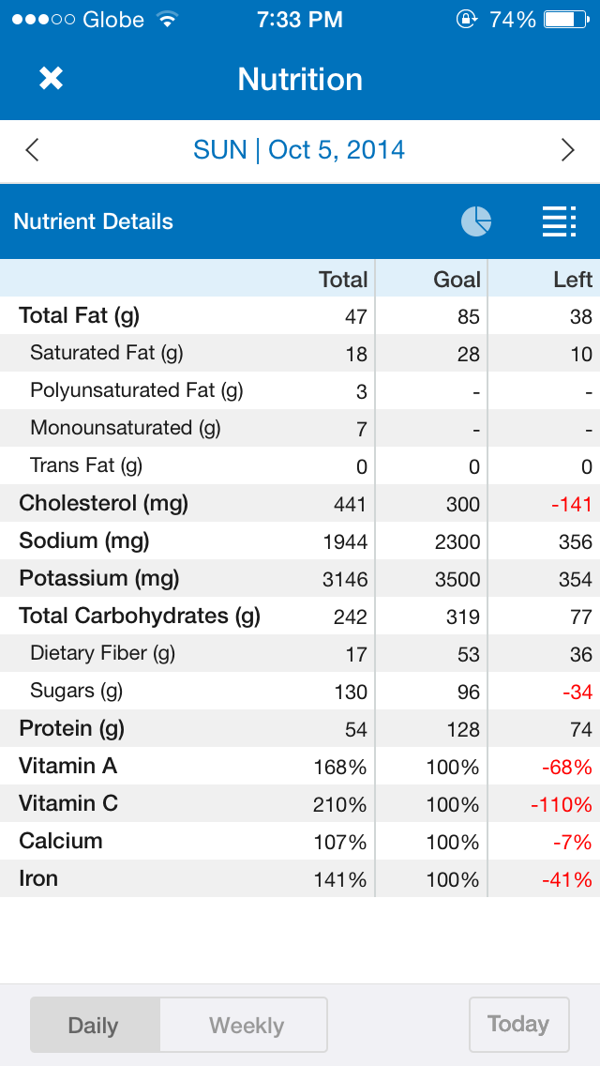Tap the Cholesterol (mg) row label
This screenshot has width=600, height=1066.
103,503
